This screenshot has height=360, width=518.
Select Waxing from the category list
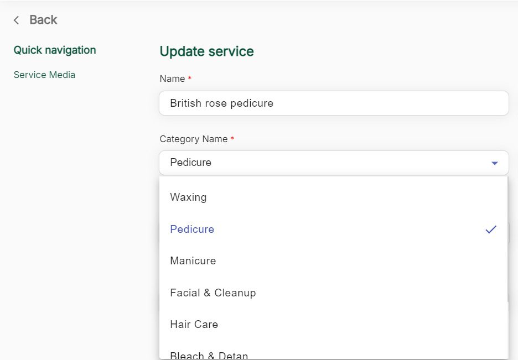tap(188, 197)
